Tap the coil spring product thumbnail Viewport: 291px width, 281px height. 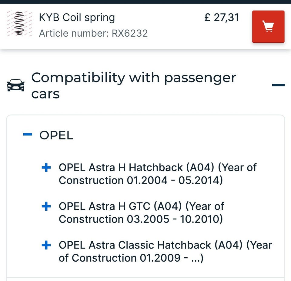pyautogui.click(x=19, y=24)
